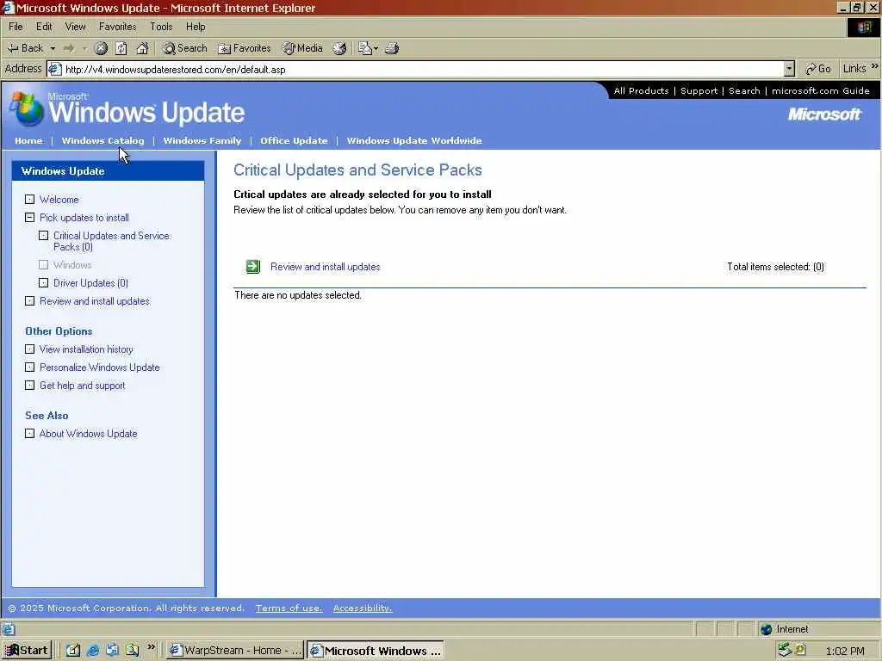Click the Forward arrow toolbar button
The width and height of the screenshot is (882, 661).
click(x=69, y=48)
